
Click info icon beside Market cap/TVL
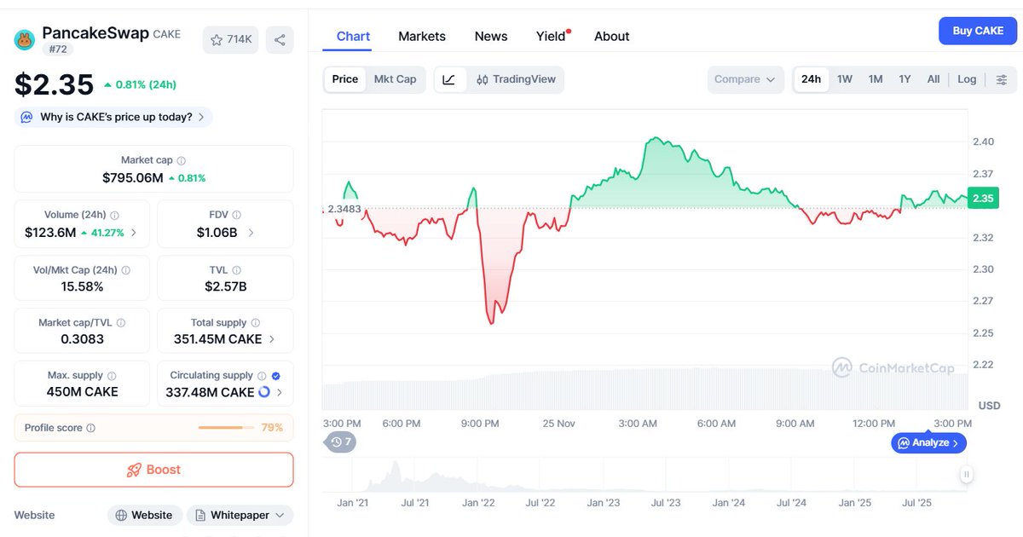pyautogui.click(x=121, y=323)
